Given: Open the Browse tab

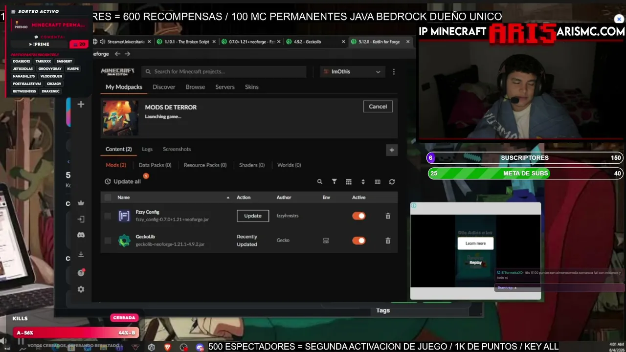Looking at the screenshot, I should coord(195,87).
